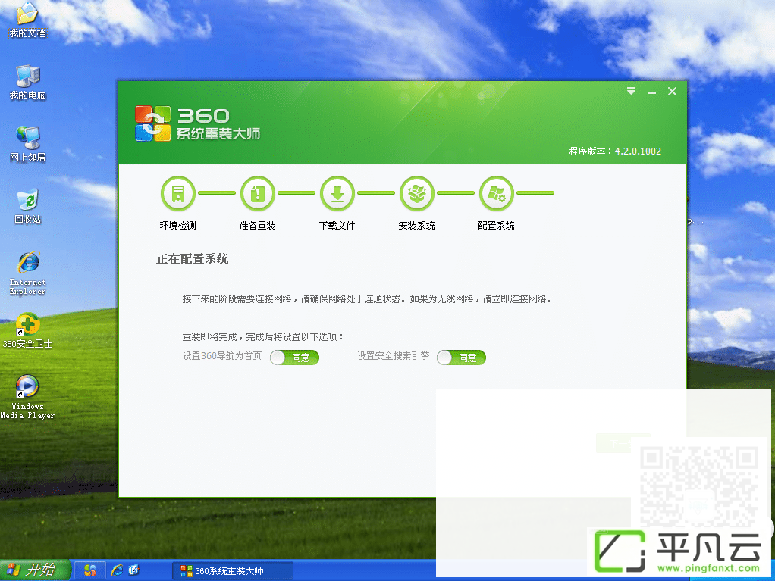Minimize the 360系统重装大师 window
This screenshot has height=581, width=775.
point(652,92)
